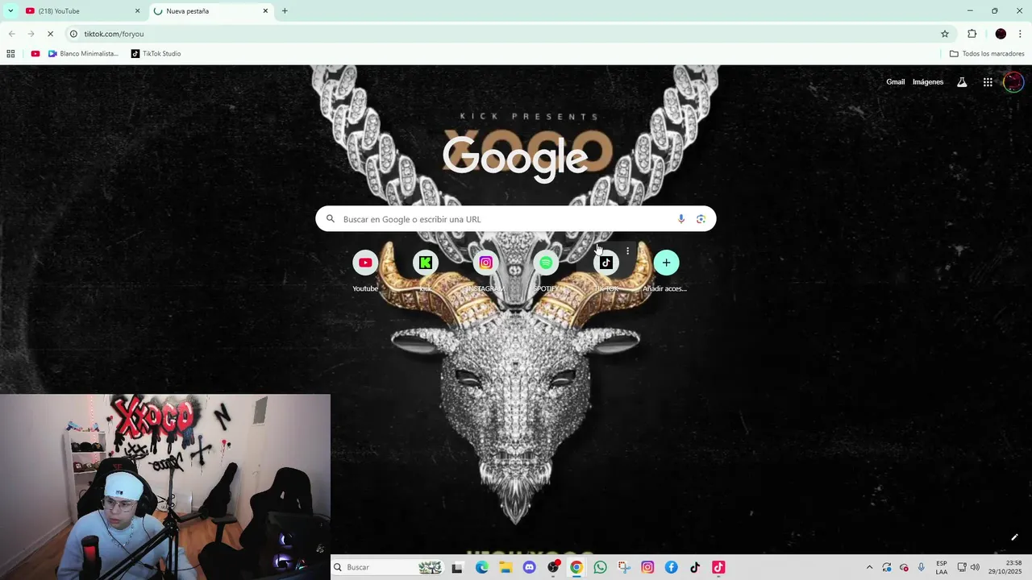Open the volume control in the tray

[x=975, y=567]
